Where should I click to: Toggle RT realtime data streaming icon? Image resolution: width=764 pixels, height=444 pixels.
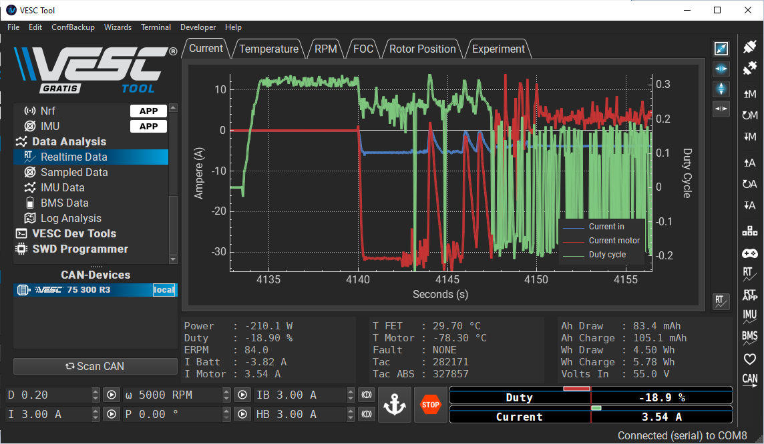tap(749, 274)
